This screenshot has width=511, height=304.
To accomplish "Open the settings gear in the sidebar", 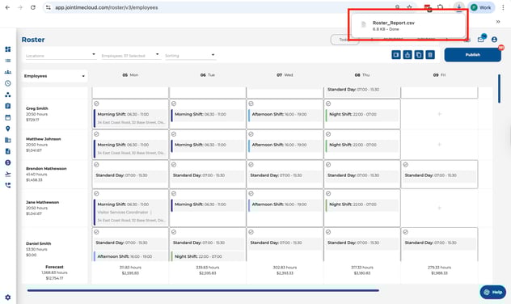I will coord(8,298).
